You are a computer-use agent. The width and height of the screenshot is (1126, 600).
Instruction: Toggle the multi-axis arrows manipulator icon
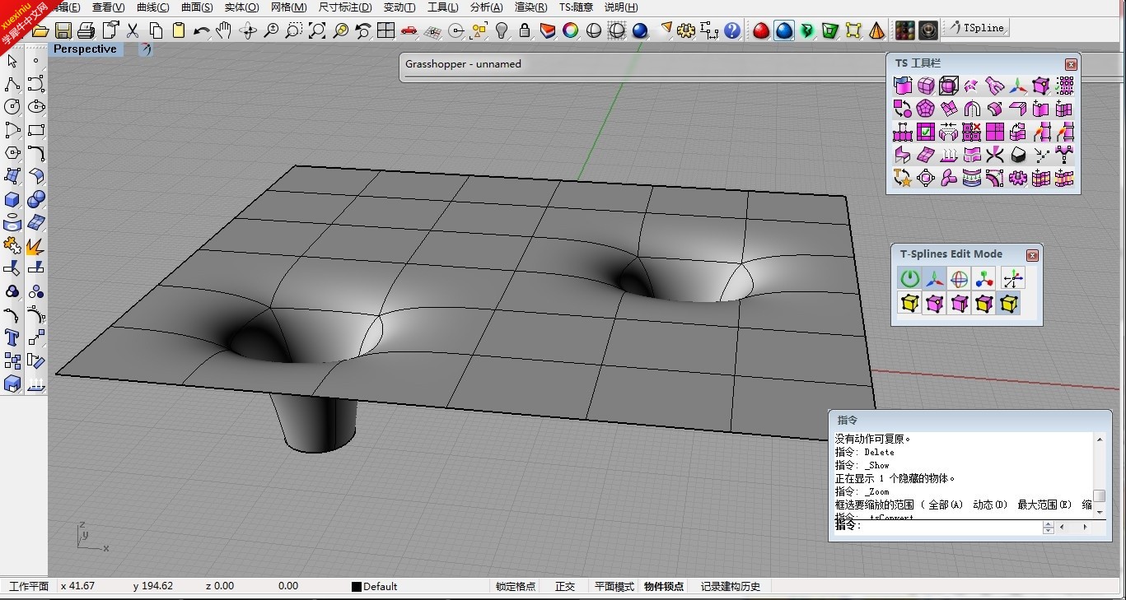tap(1013, 278)
